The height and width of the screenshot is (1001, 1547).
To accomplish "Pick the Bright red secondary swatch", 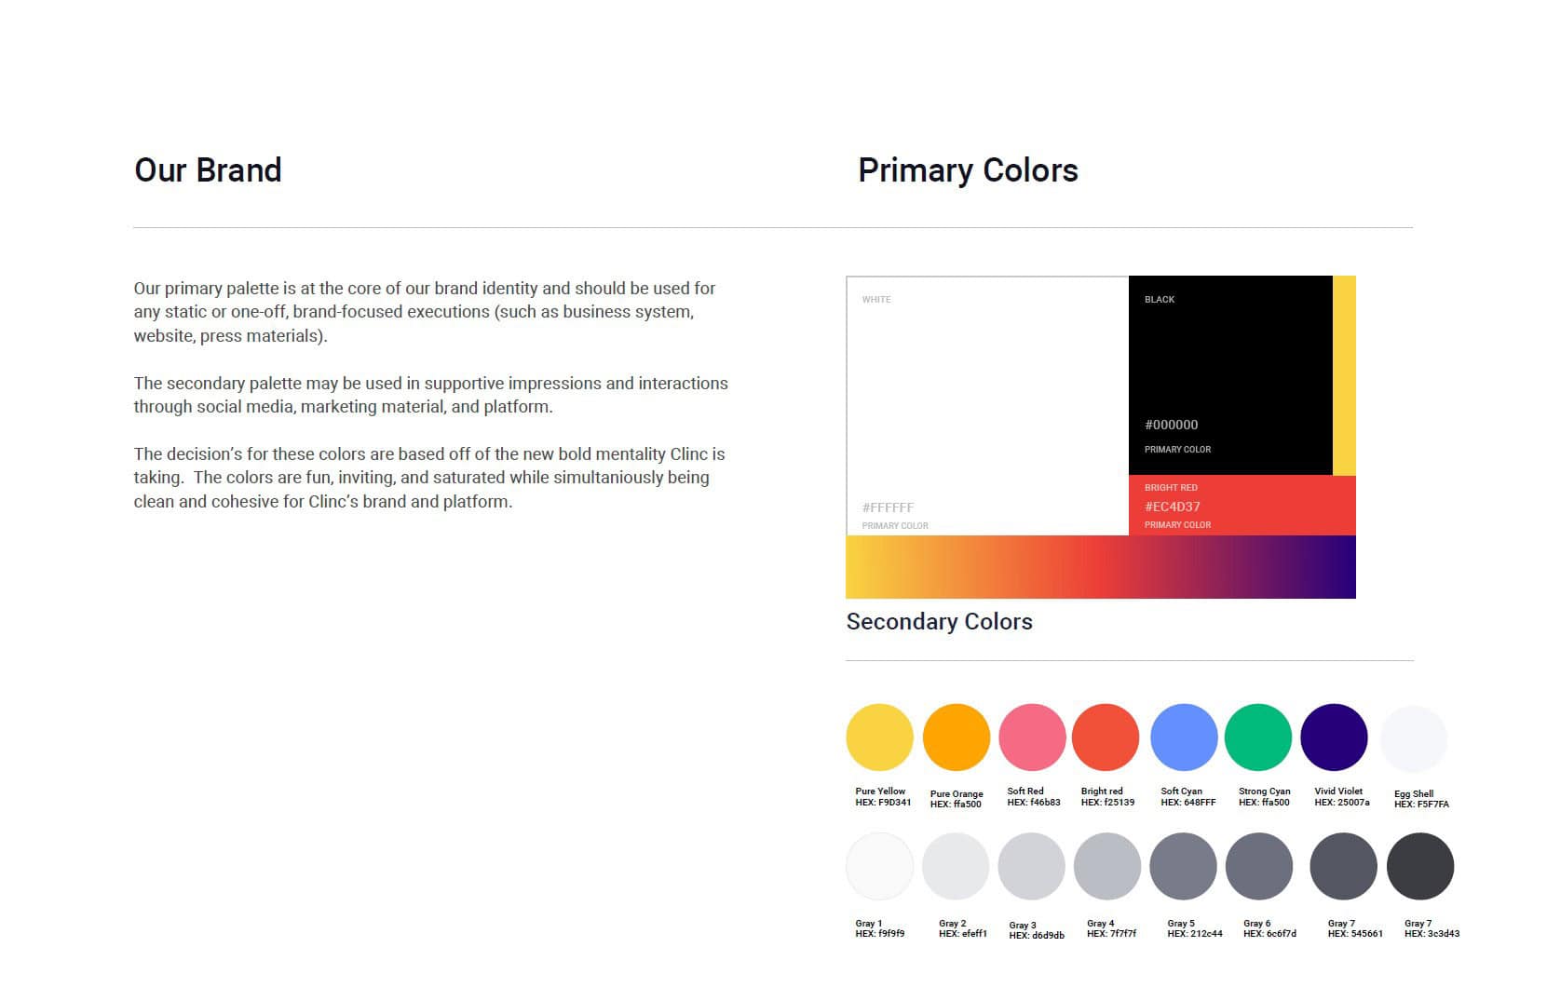I will click(1106, 737).
